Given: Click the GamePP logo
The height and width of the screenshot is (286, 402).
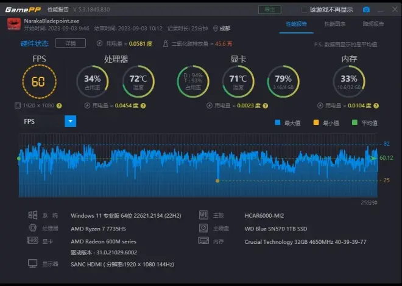Looking at the screenshot, I should (x=23, y=10).
